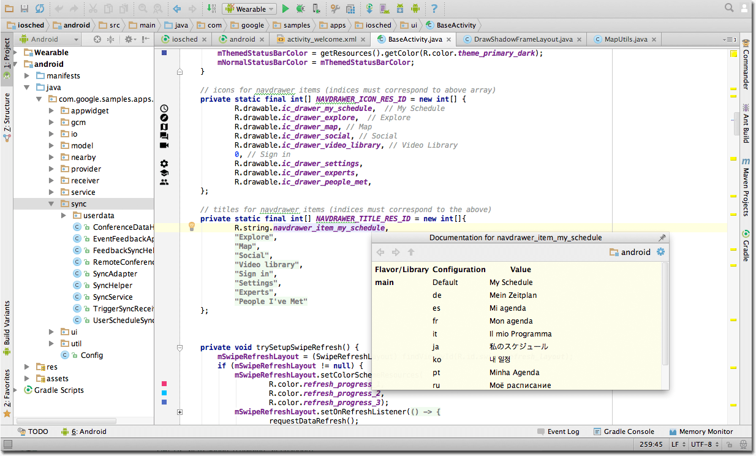756x456 pixels.
Task: Click the Debug bug icon
Action: (x=300, y=9)
